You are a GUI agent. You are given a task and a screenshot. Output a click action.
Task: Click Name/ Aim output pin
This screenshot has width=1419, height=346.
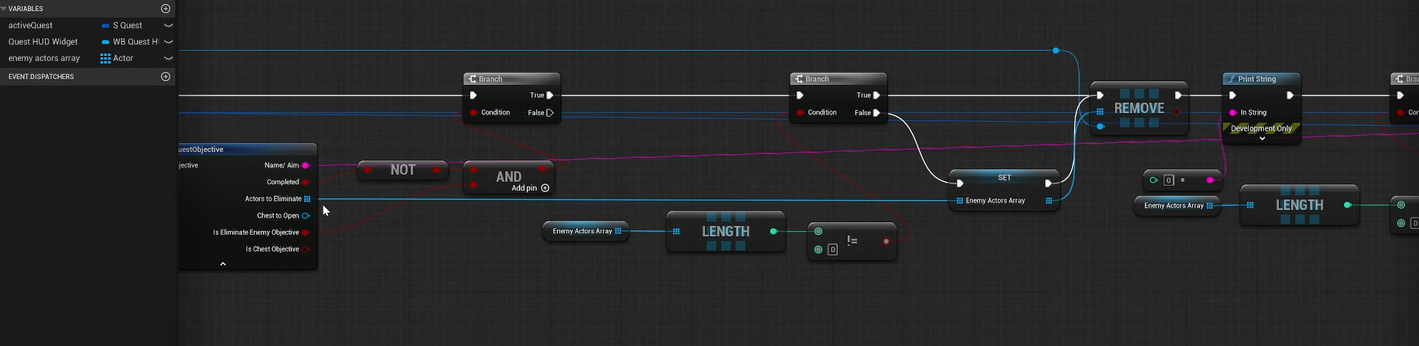(x=306, y=165)
